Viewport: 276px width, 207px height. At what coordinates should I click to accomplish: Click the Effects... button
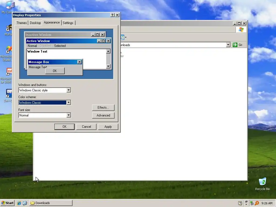tap(103, 108)
